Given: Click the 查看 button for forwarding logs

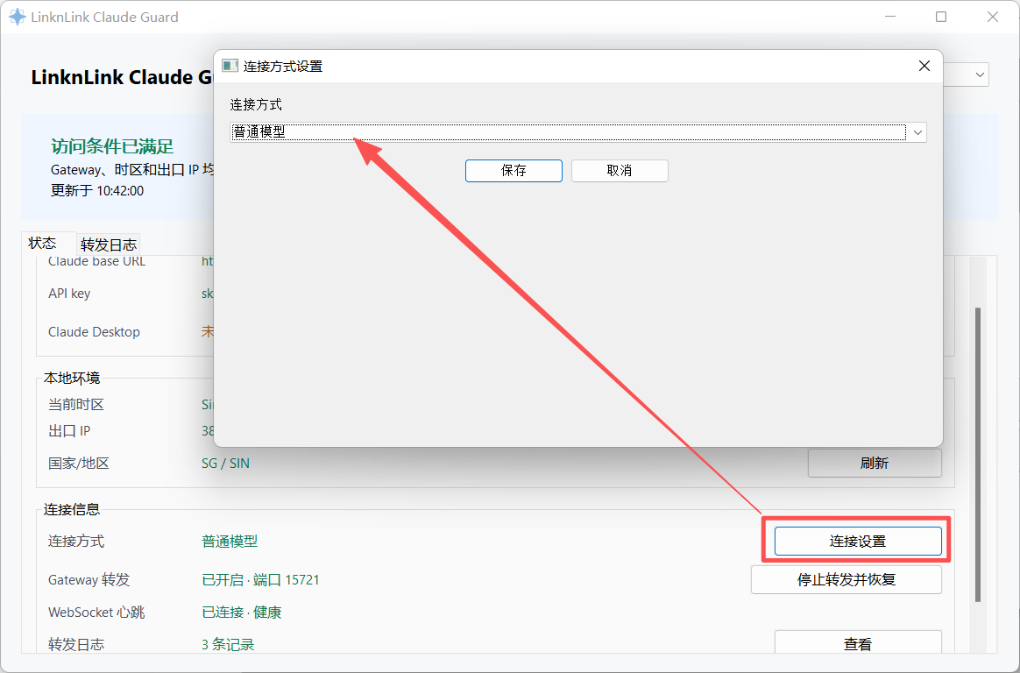Looking at the screenshot, I should click(857, 644).
